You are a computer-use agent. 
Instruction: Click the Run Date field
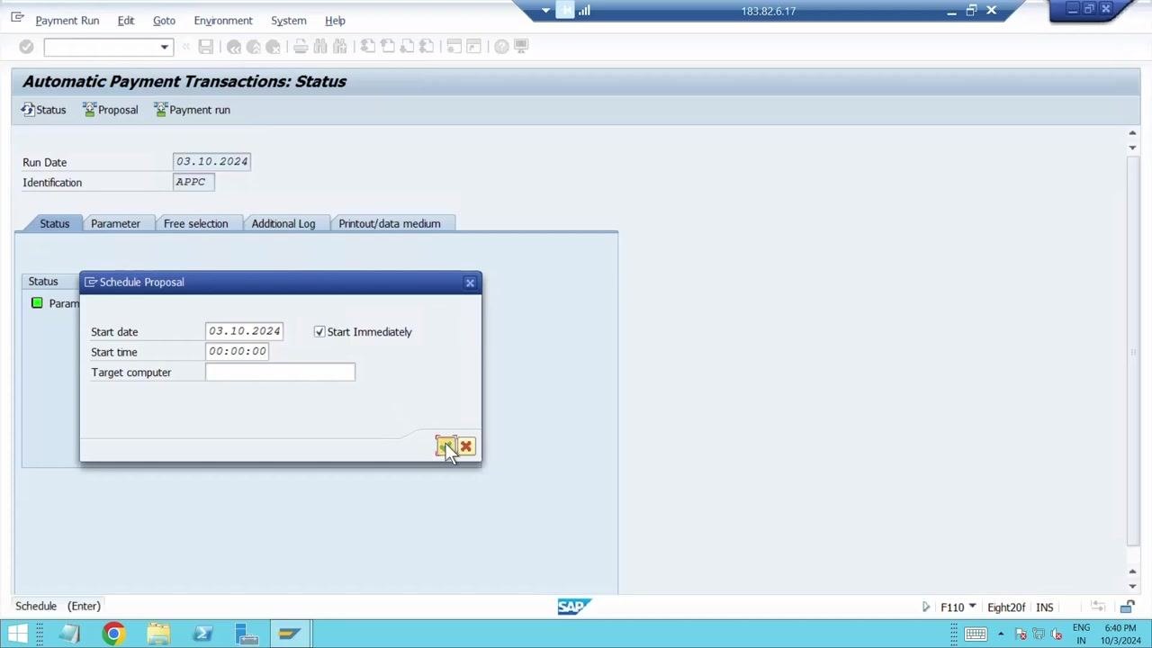211,162
